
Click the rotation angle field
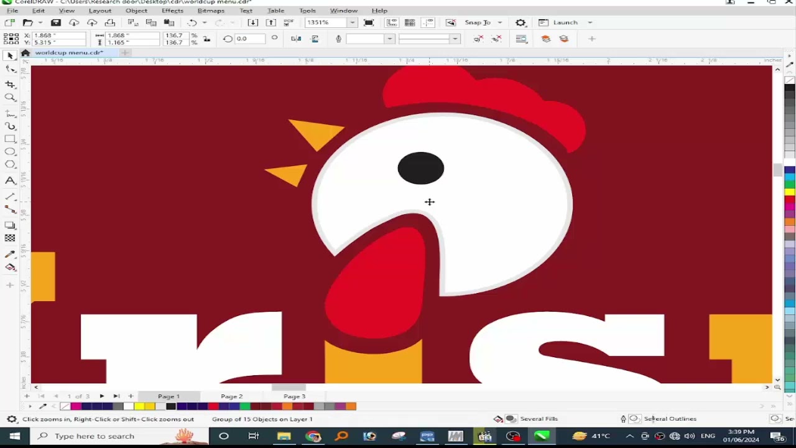click(x=250, y=39)
